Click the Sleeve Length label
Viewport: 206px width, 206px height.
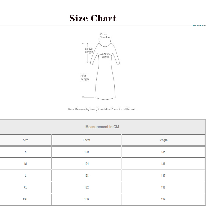(89, 50)
